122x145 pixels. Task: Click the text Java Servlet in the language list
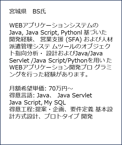[74, 95]
